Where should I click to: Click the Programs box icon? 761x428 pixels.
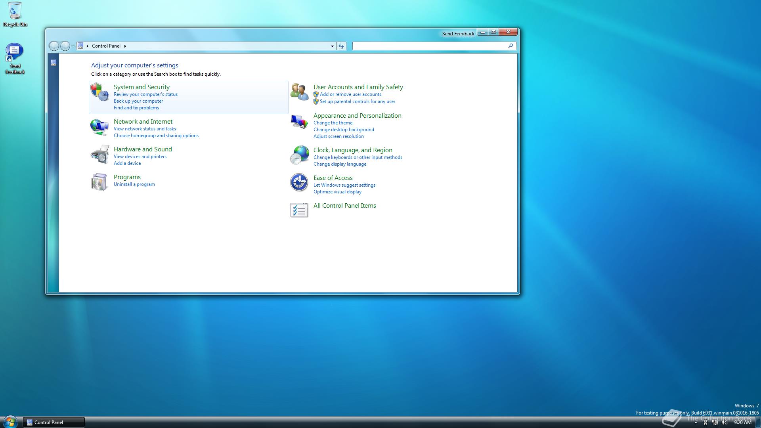[x=99, y=182]
